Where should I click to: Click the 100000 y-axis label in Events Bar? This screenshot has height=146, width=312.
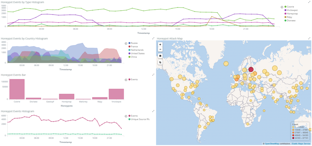coord(4,82)
